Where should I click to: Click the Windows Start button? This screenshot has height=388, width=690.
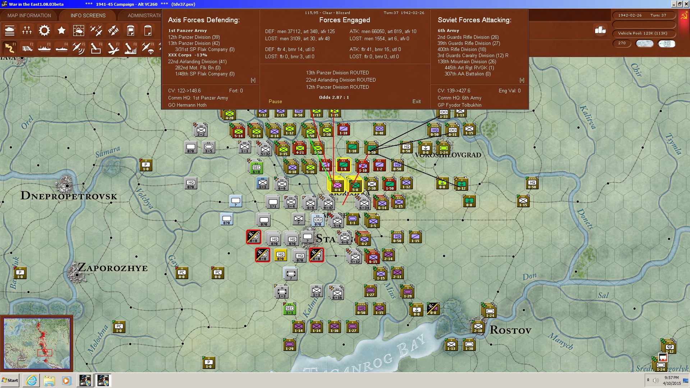tap(10, 380)
